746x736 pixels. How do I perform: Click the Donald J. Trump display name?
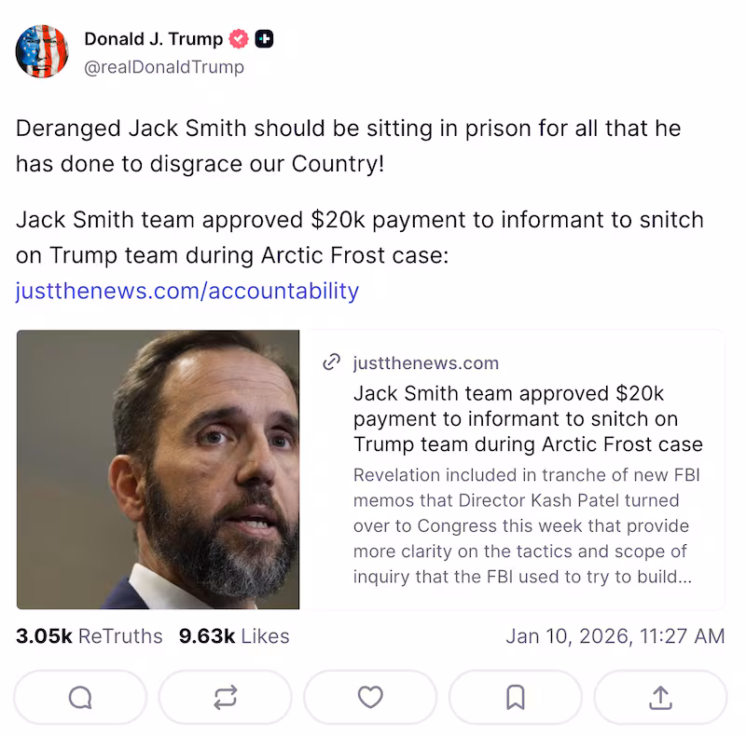[152, 39]
